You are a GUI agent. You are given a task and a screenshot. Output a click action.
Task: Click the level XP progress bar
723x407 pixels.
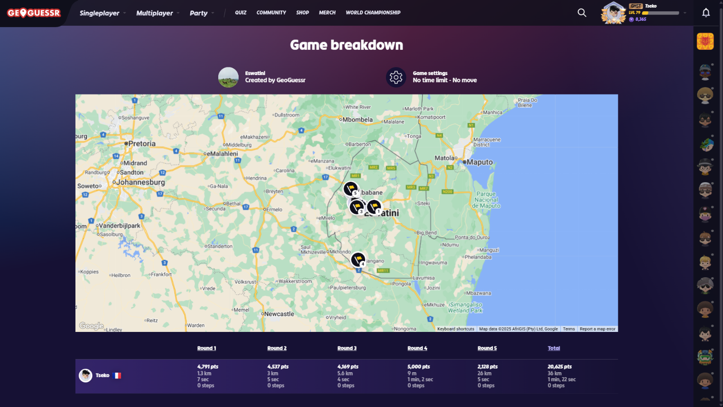(660, 13)
